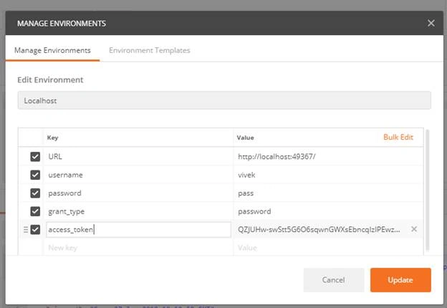
Task: Toggle the password variable checkbox
Action: pyautogui.click(x=35, y=193)
